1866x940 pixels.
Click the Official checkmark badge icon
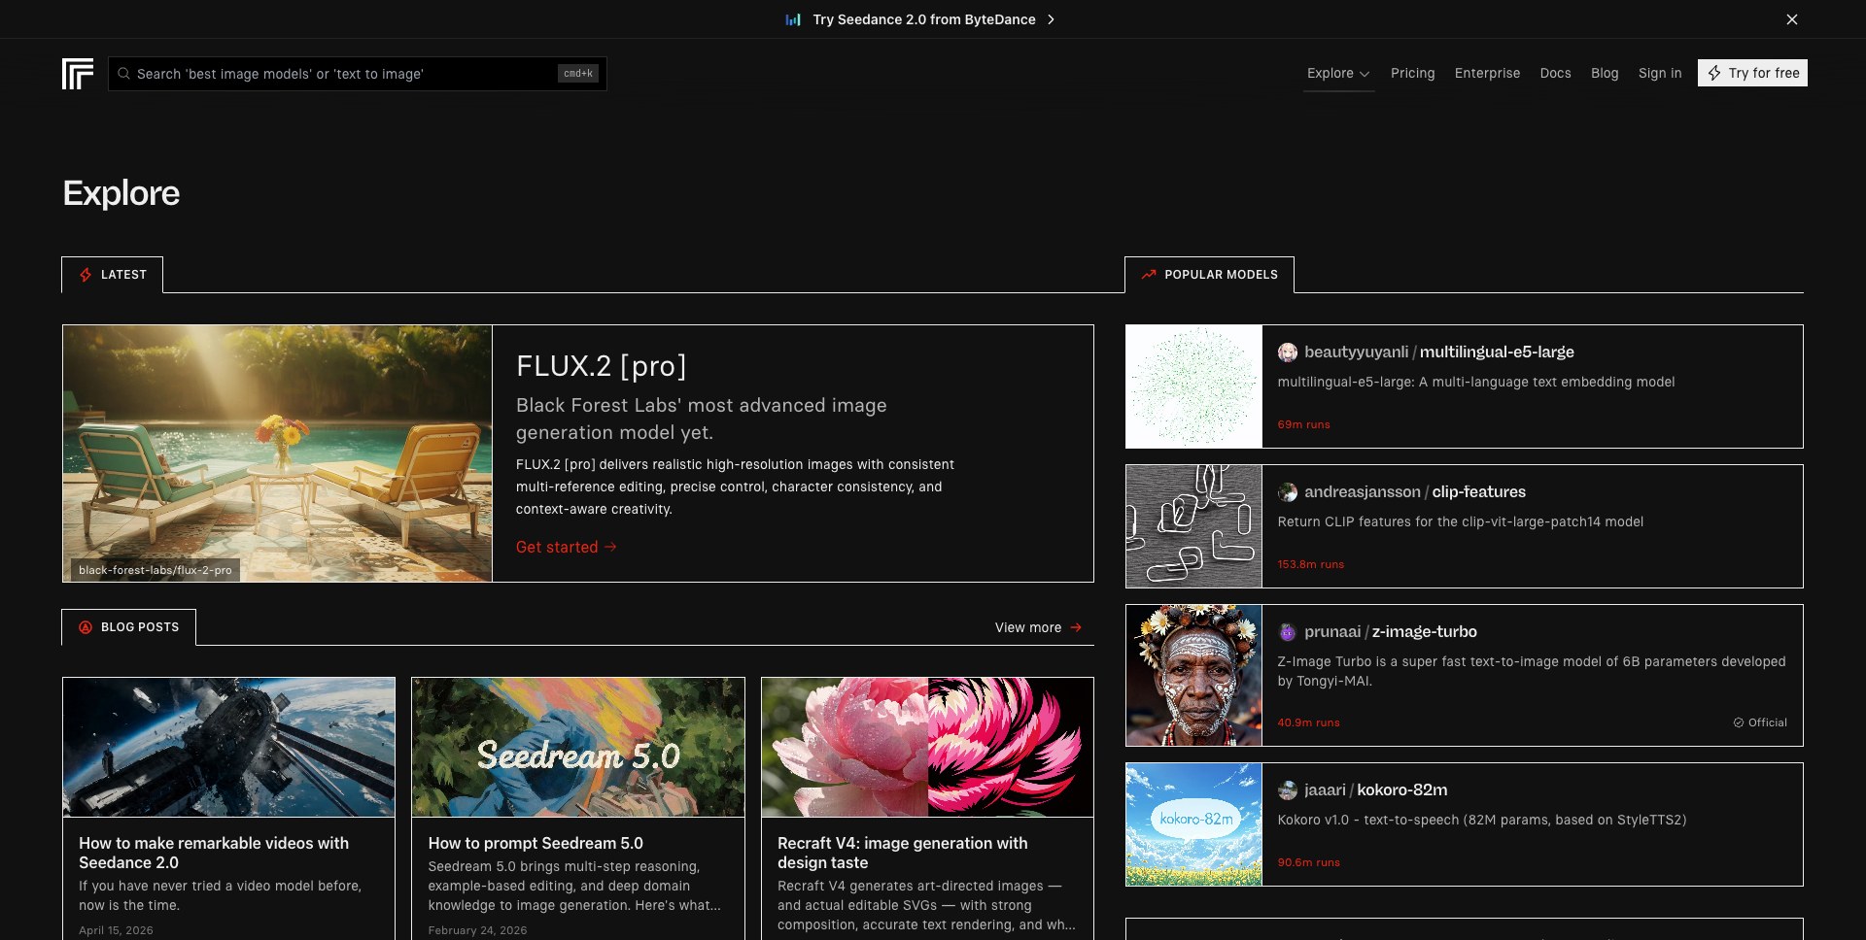(1739, 722)
